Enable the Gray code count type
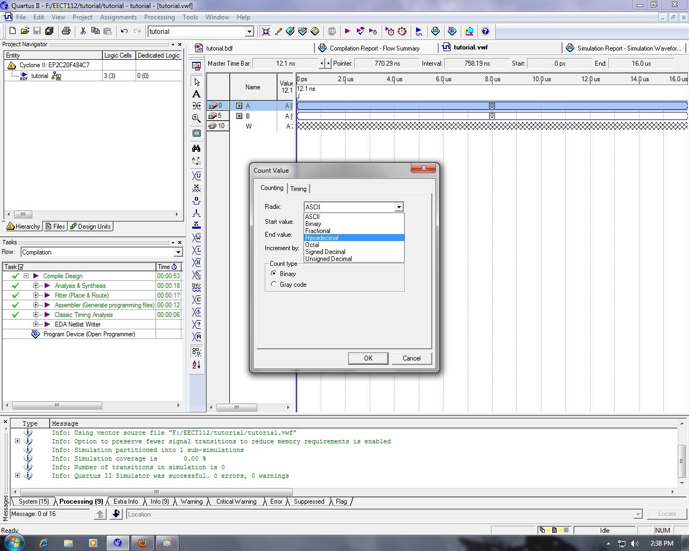Image resolution: width=689 pixels, height=551 pixels. point(274,284)
